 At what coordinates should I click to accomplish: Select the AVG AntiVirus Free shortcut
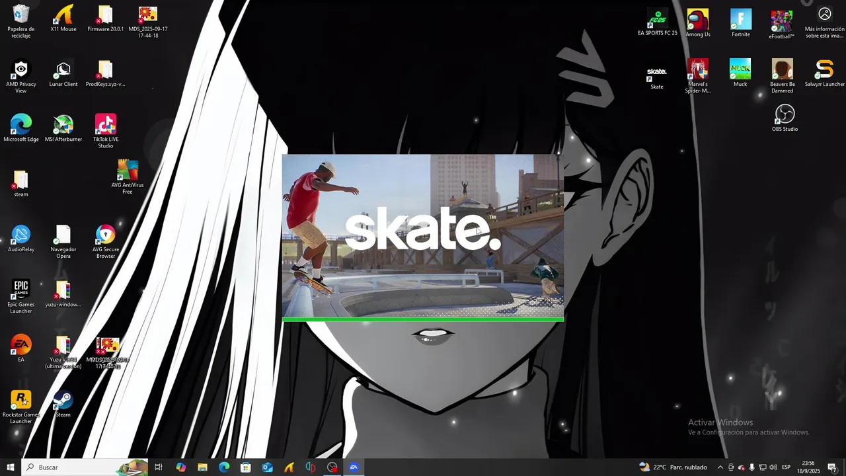pos(128,177)
